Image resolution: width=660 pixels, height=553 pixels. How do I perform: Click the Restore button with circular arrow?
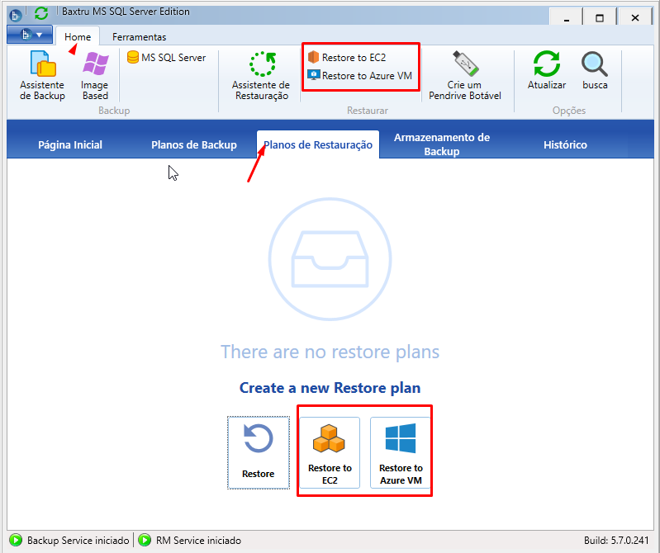(x=259, y=452)
